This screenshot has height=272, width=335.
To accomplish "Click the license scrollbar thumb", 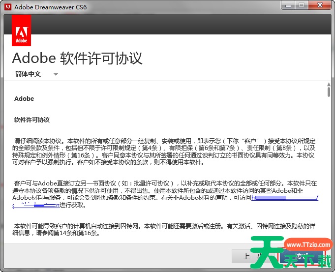I will 329,93.
